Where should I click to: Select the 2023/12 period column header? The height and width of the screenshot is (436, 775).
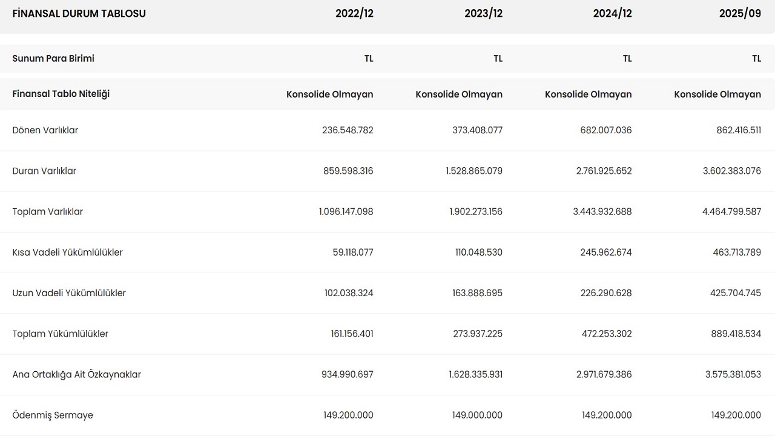(x=483, y=13)
